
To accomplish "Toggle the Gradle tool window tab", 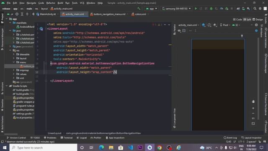I will coord(266,19).
